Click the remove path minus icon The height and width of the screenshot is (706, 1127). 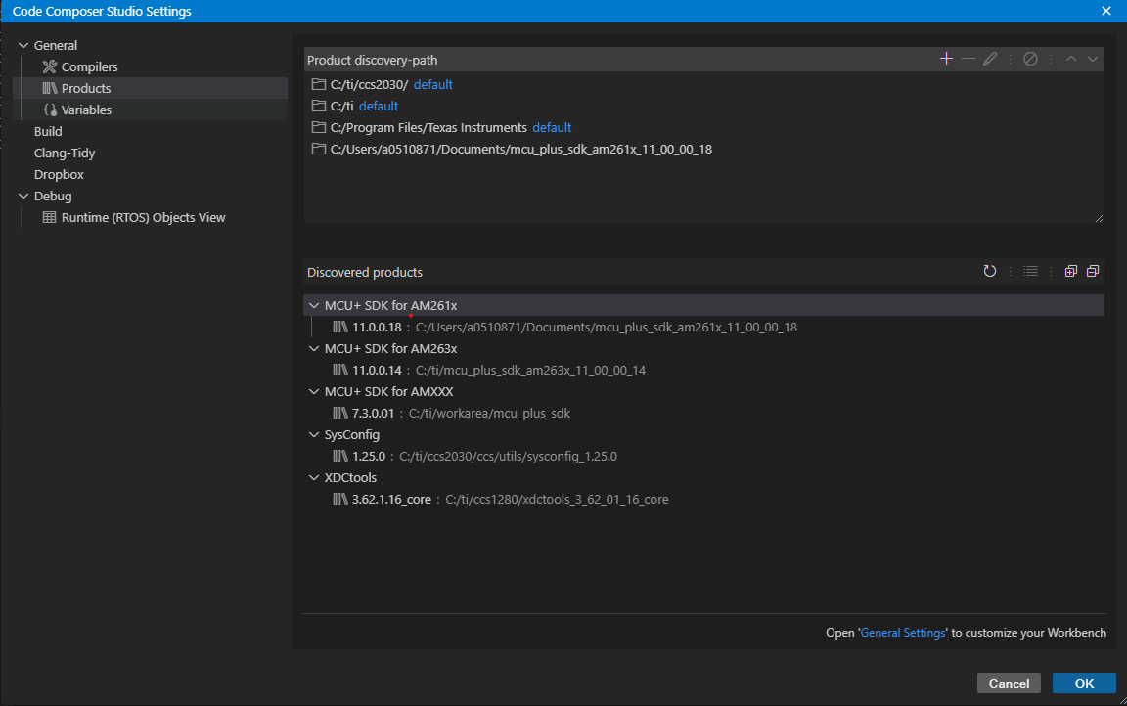969,60
